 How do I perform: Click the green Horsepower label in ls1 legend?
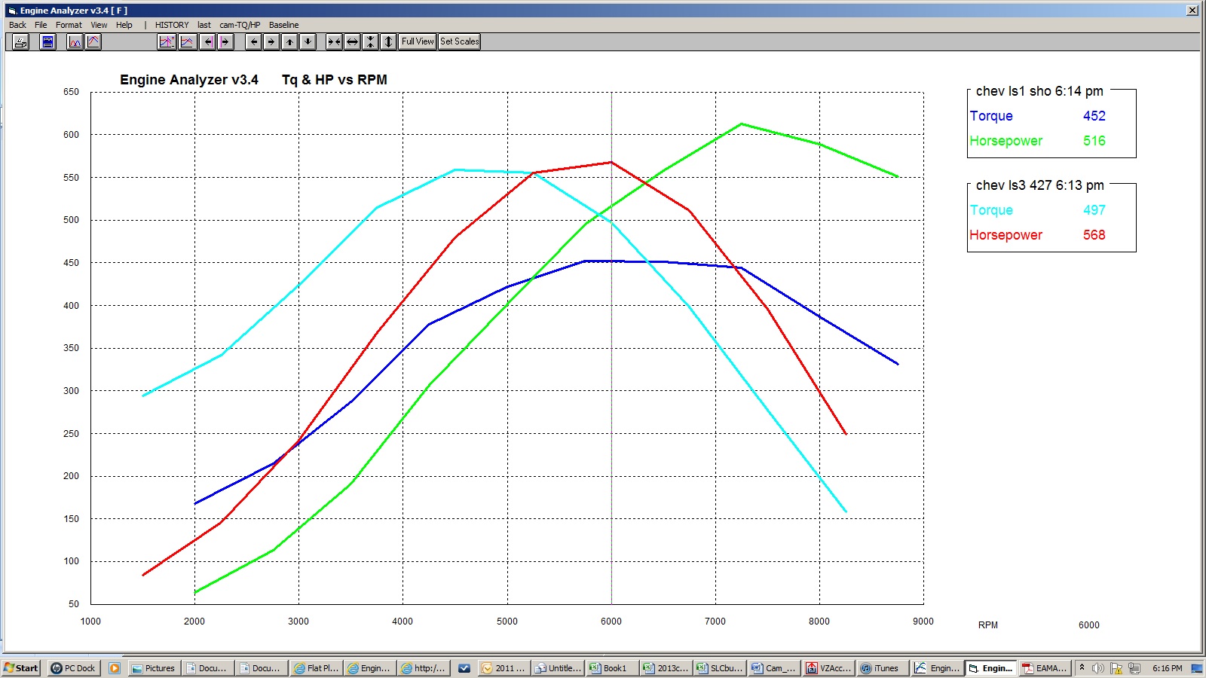pos(1006,141)
